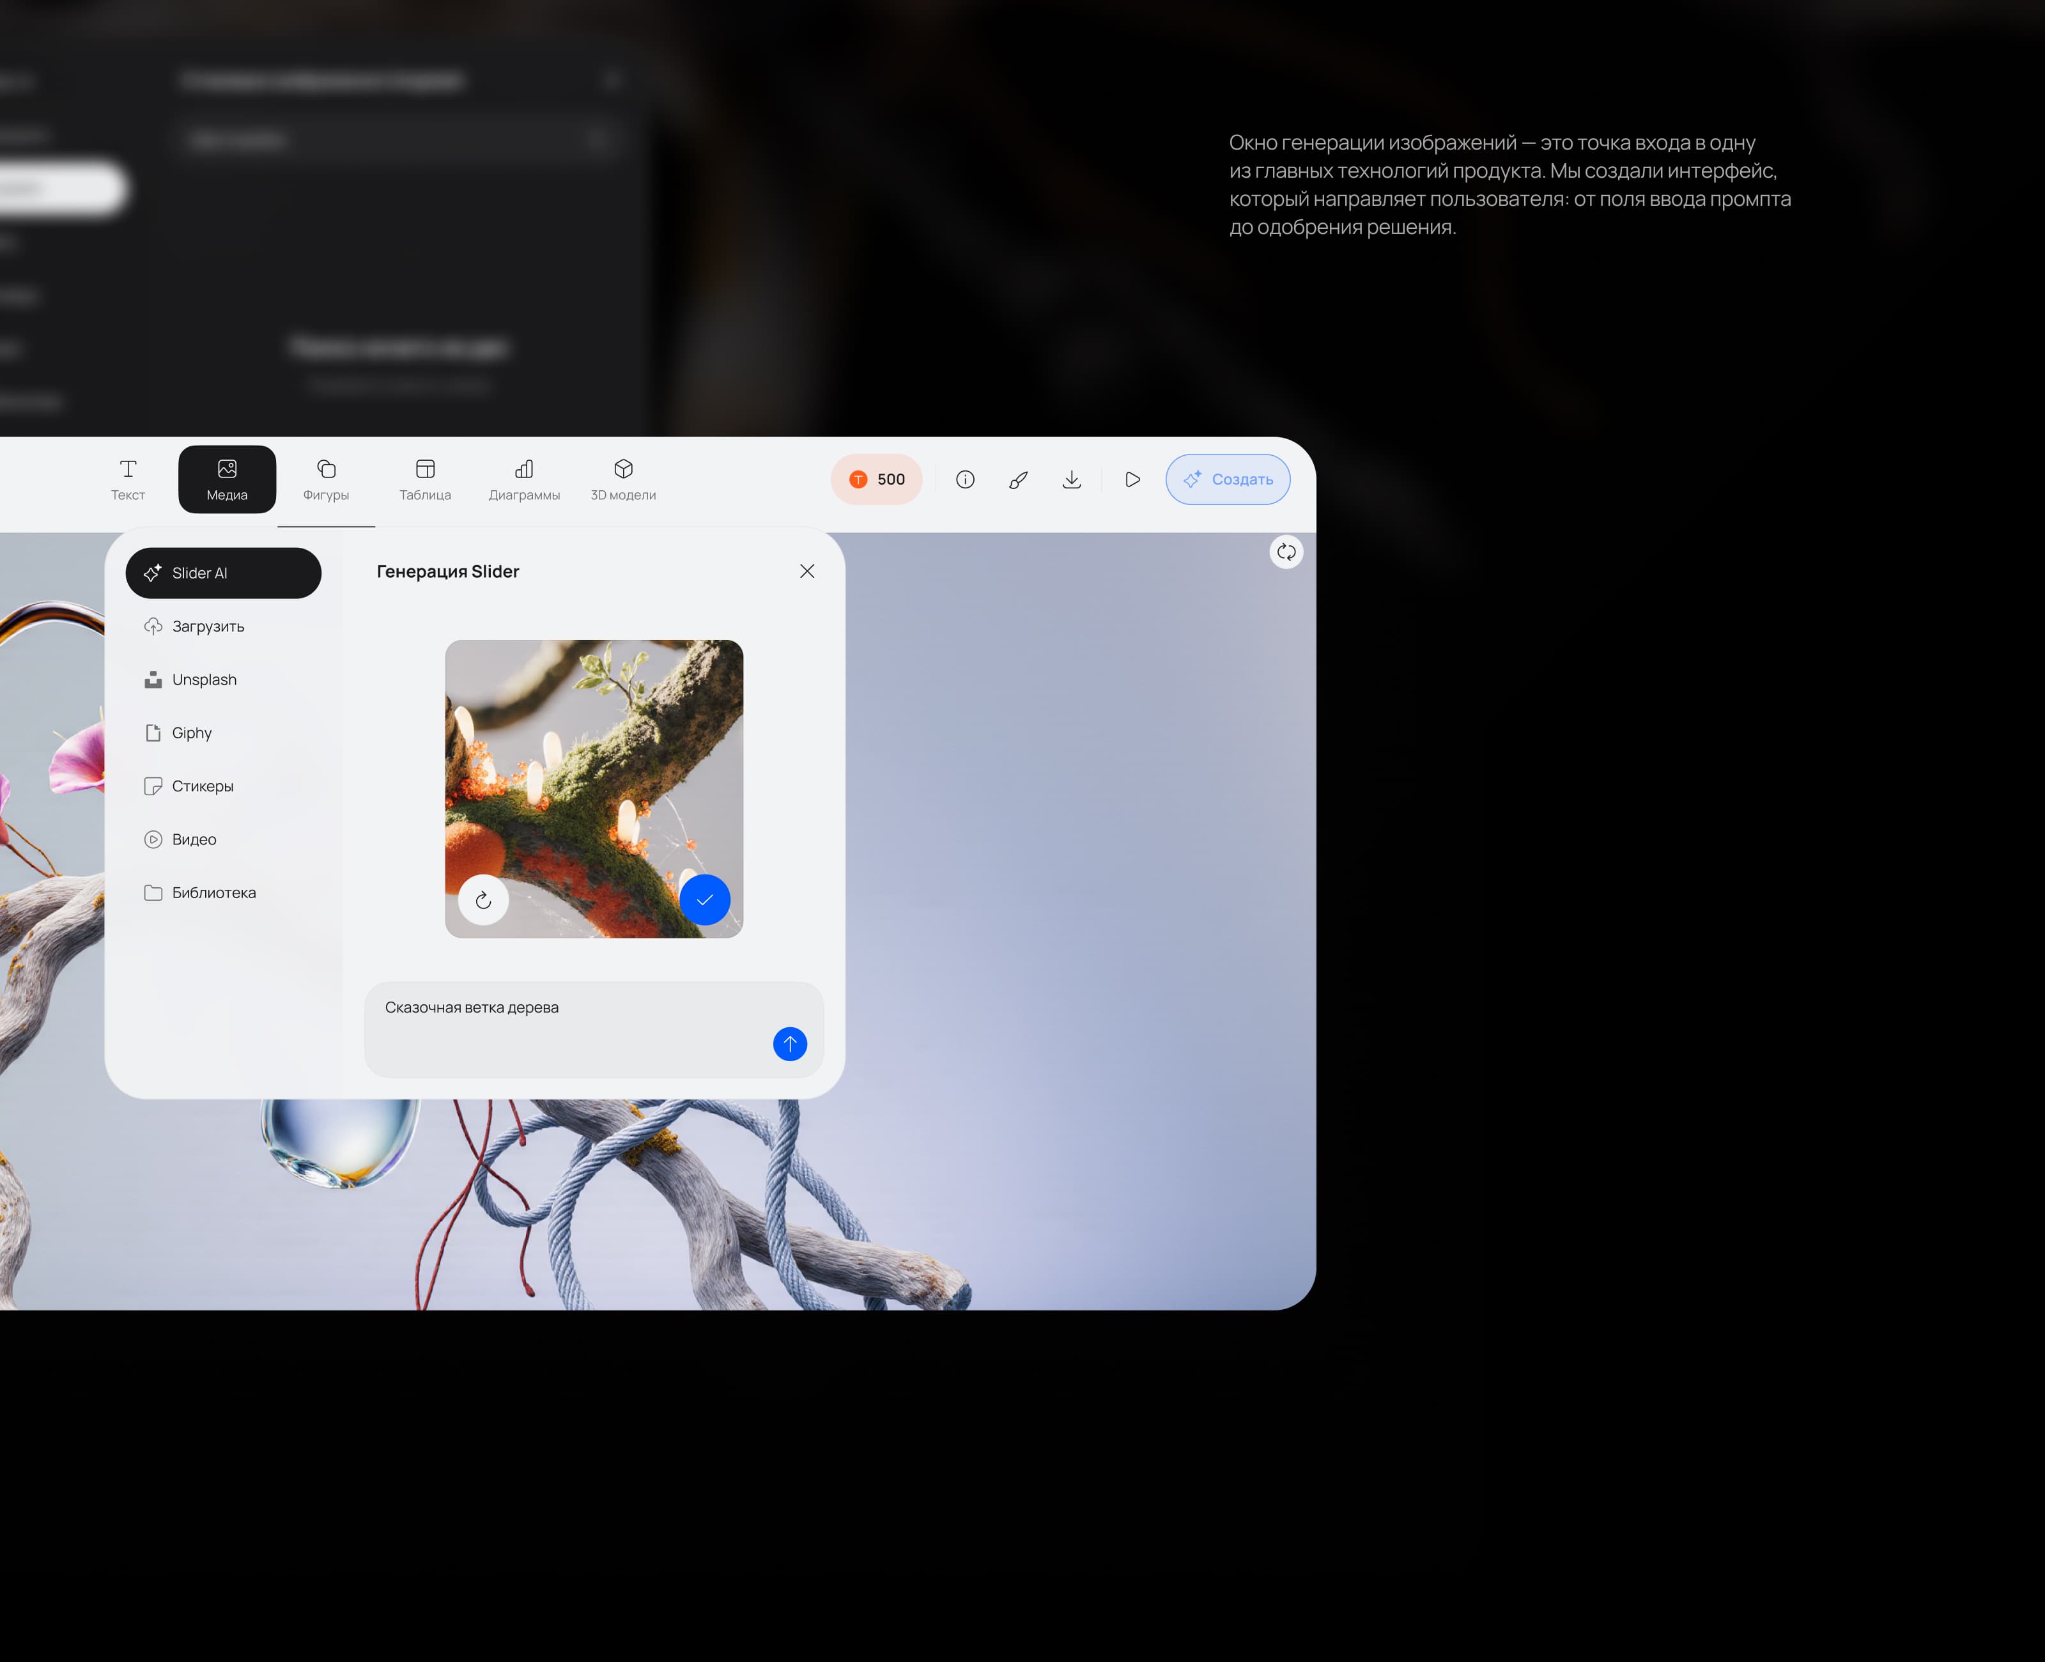Open the 3D модели panel

coord(623,479)
